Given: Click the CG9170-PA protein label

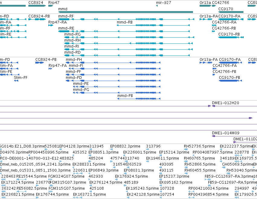Looking at the screenshot, I should pyautogui.click(x=230, y=60).
